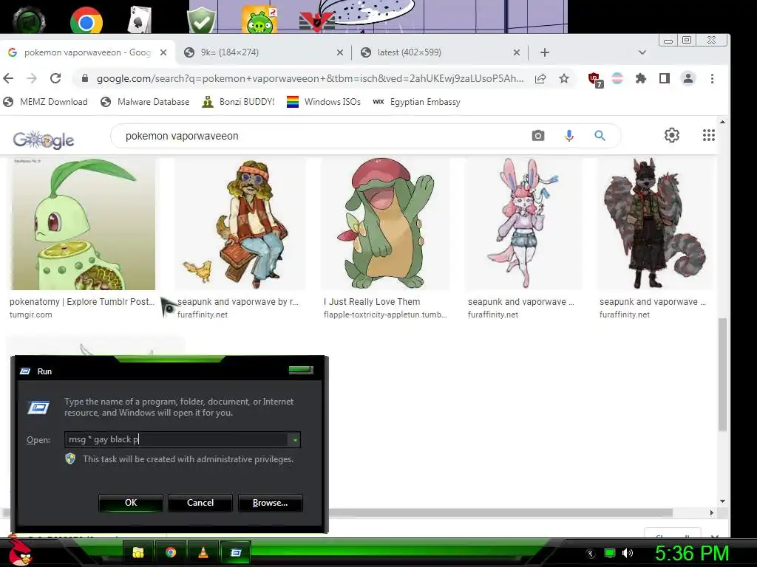Screen dimensions: 757x567
Task: Click the 5:36 PM taskbar clock
Action: [x=691, y=554]
